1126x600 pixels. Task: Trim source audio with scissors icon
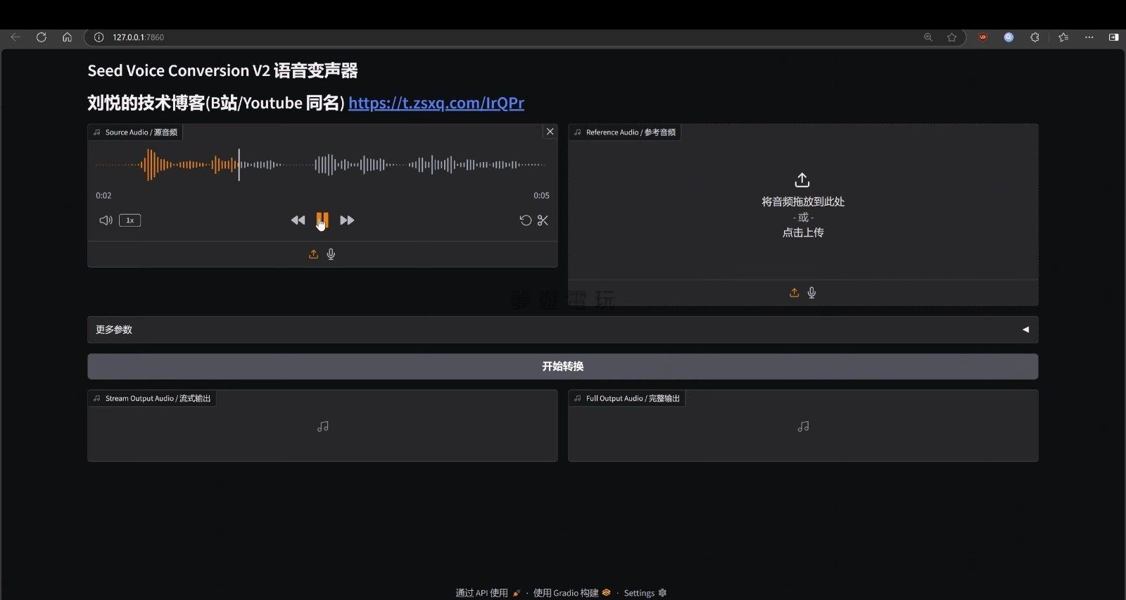coord(543,220)
